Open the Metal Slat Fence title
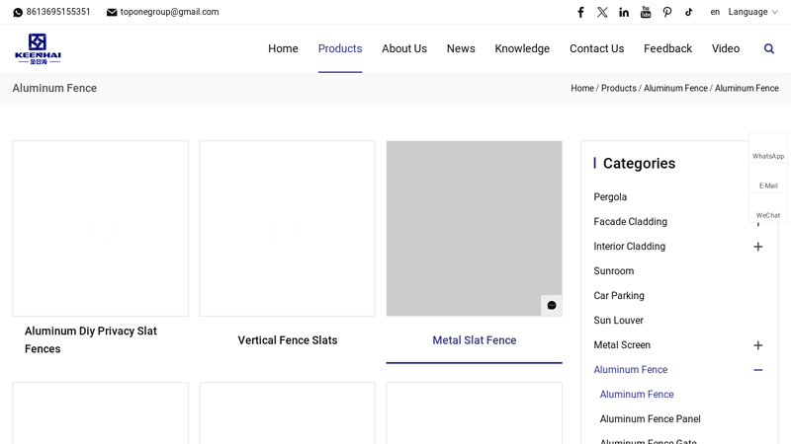This screenshot has height=444, width=791. tap(475, 340)
